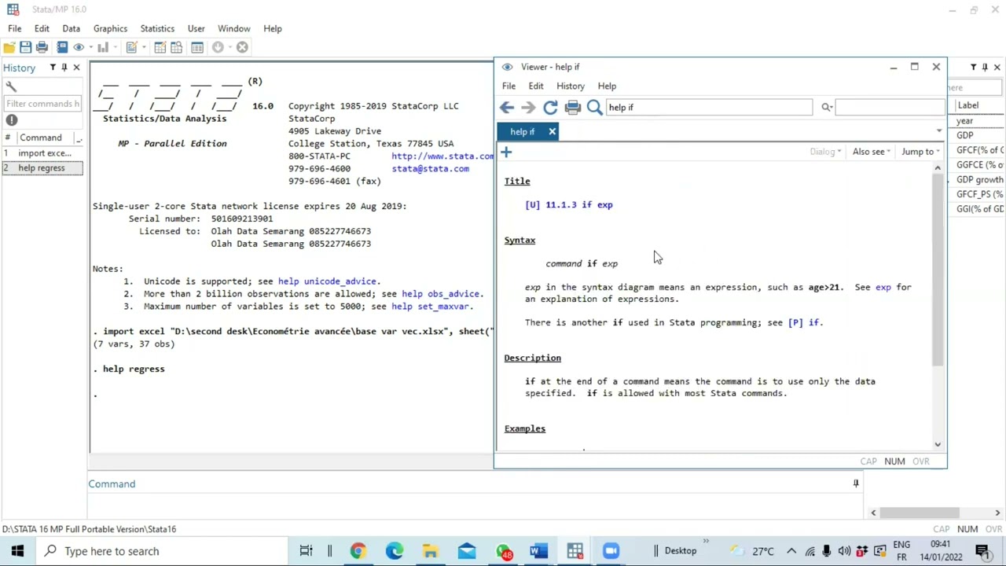1006x566 pixels.
Task: Go back in the Viewer window
Action: [x=507, y=107]
